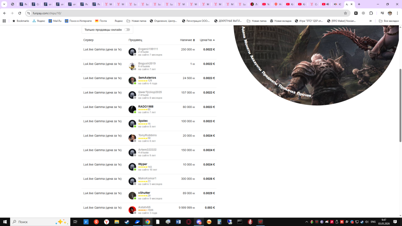Launch Steam from the taskbar
The height and width of the screenshot is (226, 402).
point(127,222)
